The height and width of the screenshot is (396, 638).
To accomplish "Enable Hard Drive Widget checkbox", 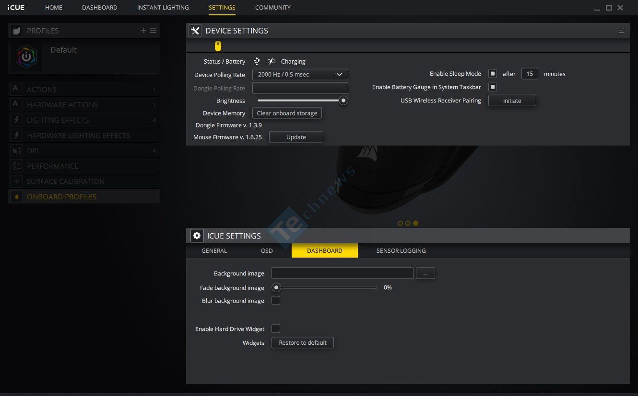I will [x=276, y=328].
